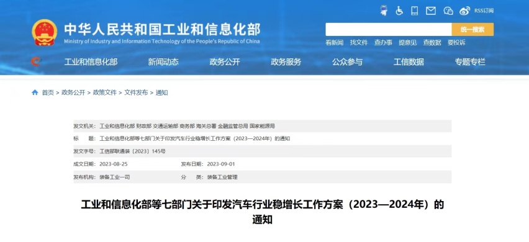Go to 通知 in breadcrumb
The image size is (529, 242).
point(161,92)
